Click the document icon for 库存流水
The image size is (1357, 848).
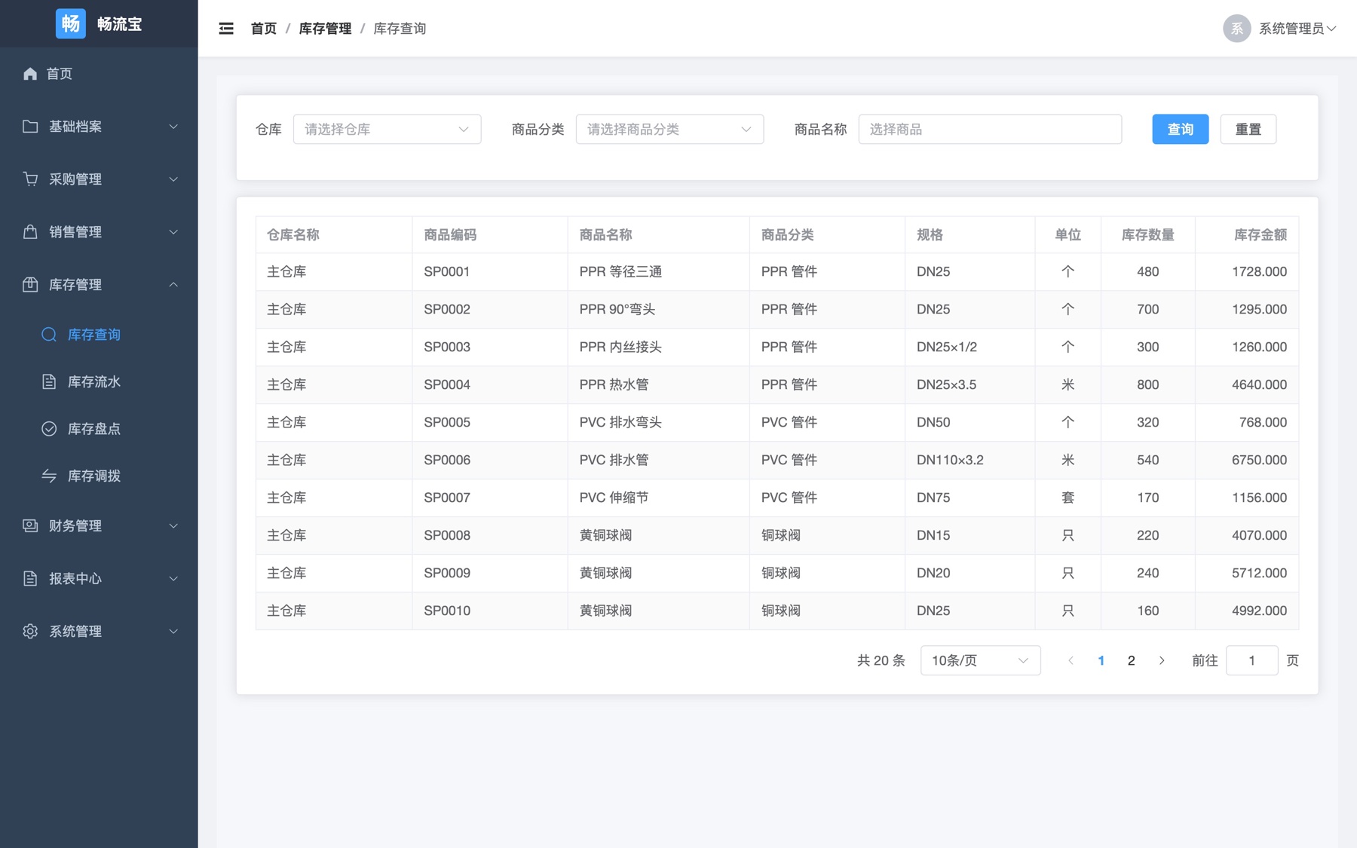click(x=49, y=382)
